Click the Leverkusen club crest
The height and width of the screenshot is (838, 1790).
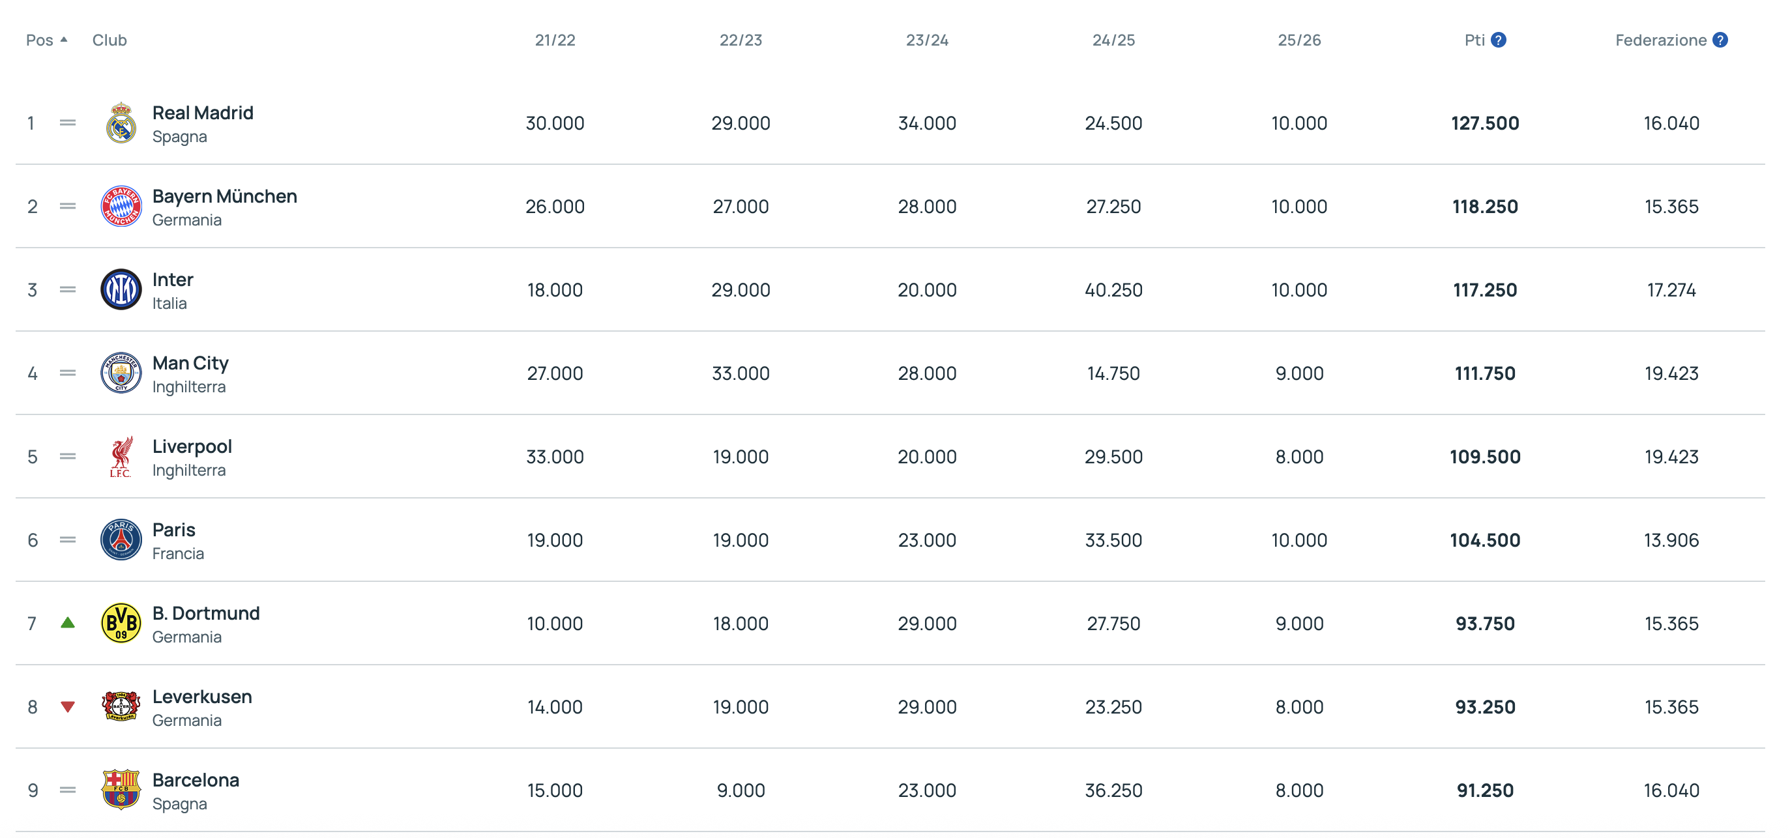(121, 706)
